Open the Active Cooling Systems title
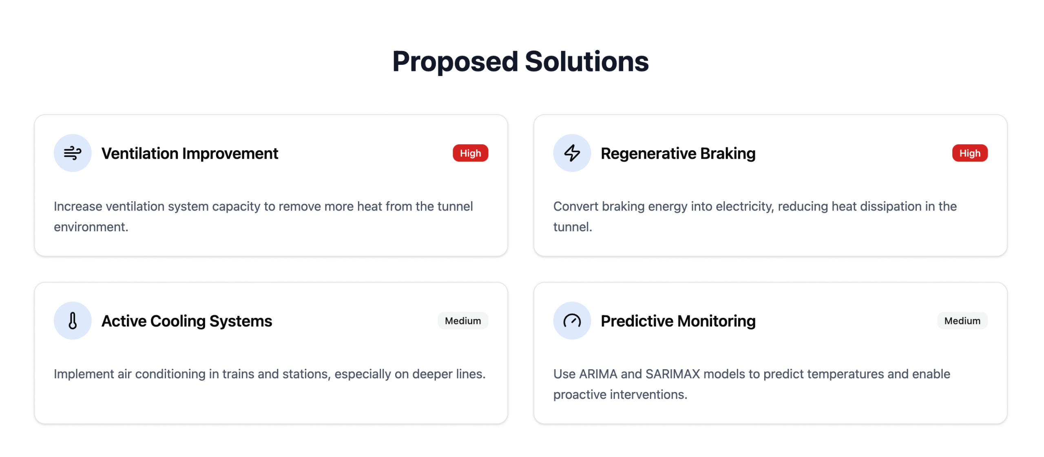The image size is (1044, 457). 187,321
